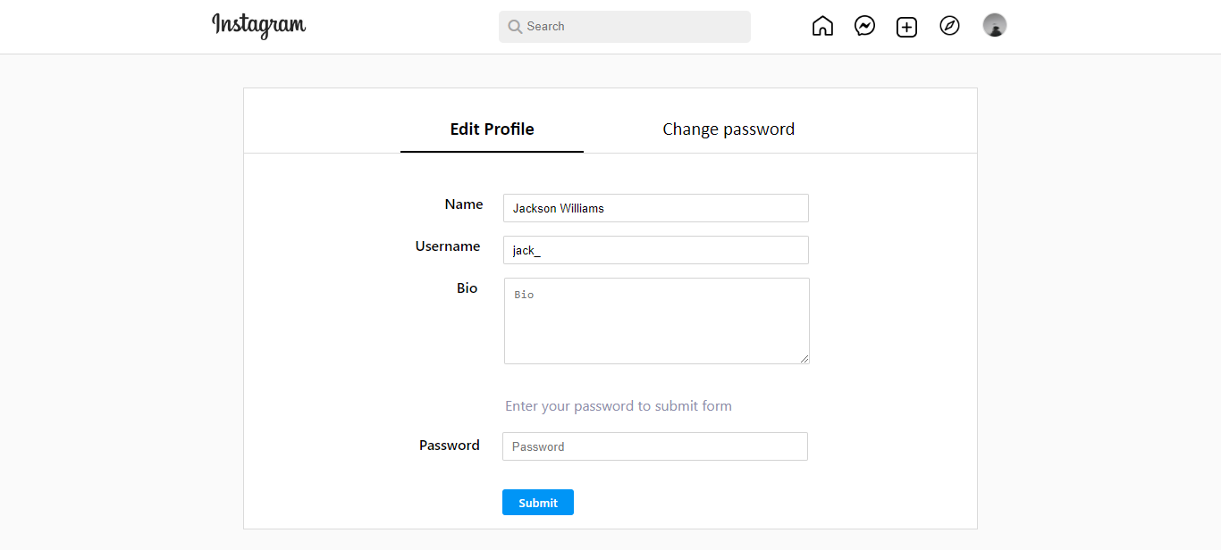Click the password hint message text

(618, 405)
